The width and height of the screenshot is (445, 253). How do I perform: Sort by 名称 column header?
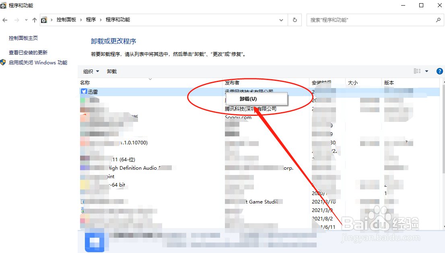pyautogui.click(x=85, y=82)
